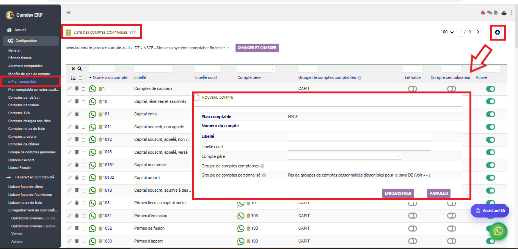Delete account 10131 using the trash icon
The image size is (518, 249).
pyautogui.click(x=77, y=165)
